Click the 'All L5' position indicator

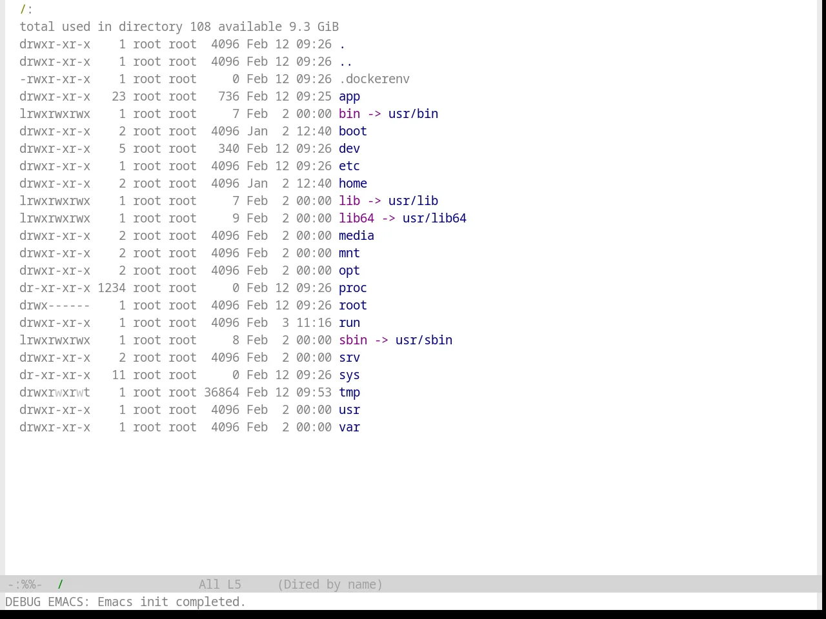click(x=220, y=585)
